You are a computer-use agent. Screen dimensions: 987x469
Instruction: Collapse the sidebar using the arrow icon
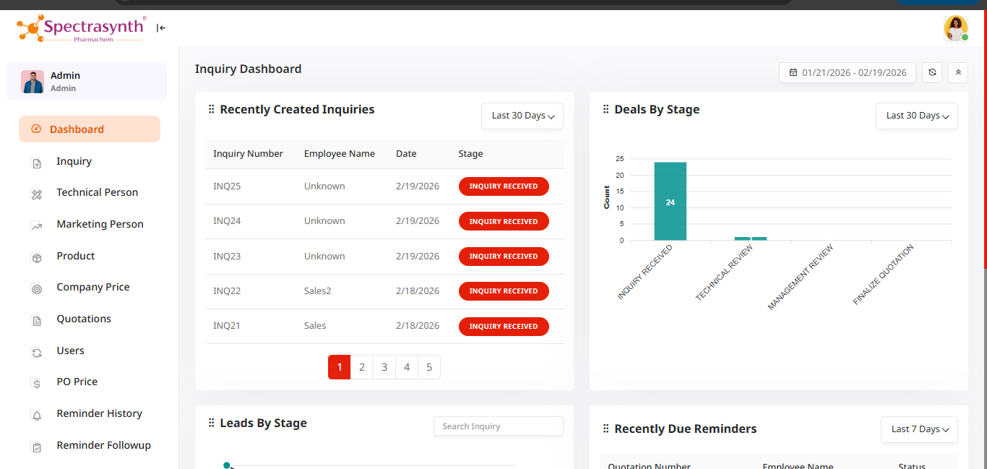click(161, 28)
